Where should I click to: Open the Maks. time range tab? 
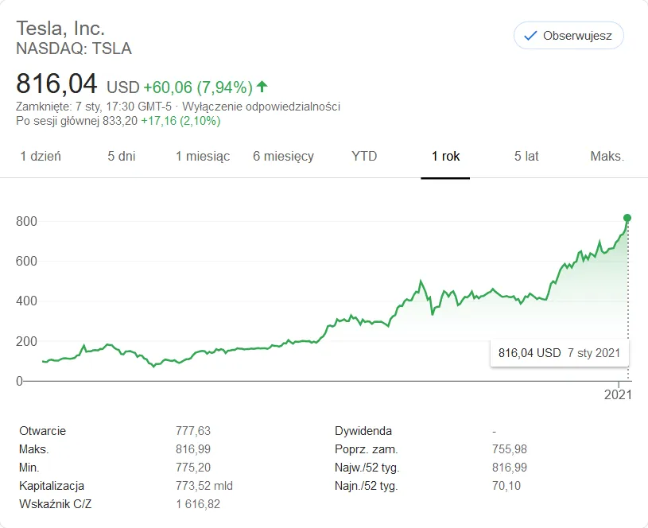click(607, 157)
